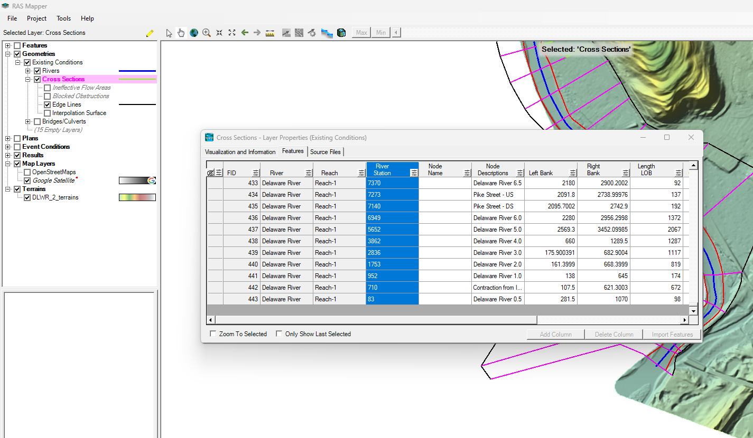Select the arrow pointer tool
The height and width of the screenshot is (438, 753).
169,33
